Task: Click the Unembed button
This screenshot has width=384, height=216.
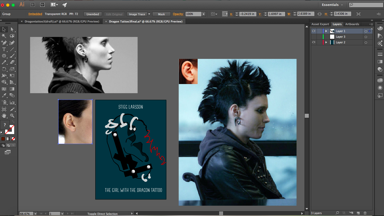Action: click(x=93, y=14)
